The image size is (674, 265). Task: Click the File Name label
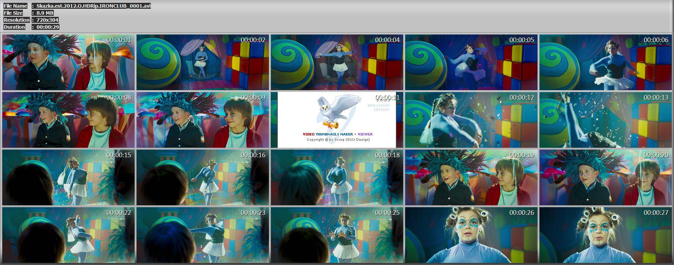click(x=15, y=6)
